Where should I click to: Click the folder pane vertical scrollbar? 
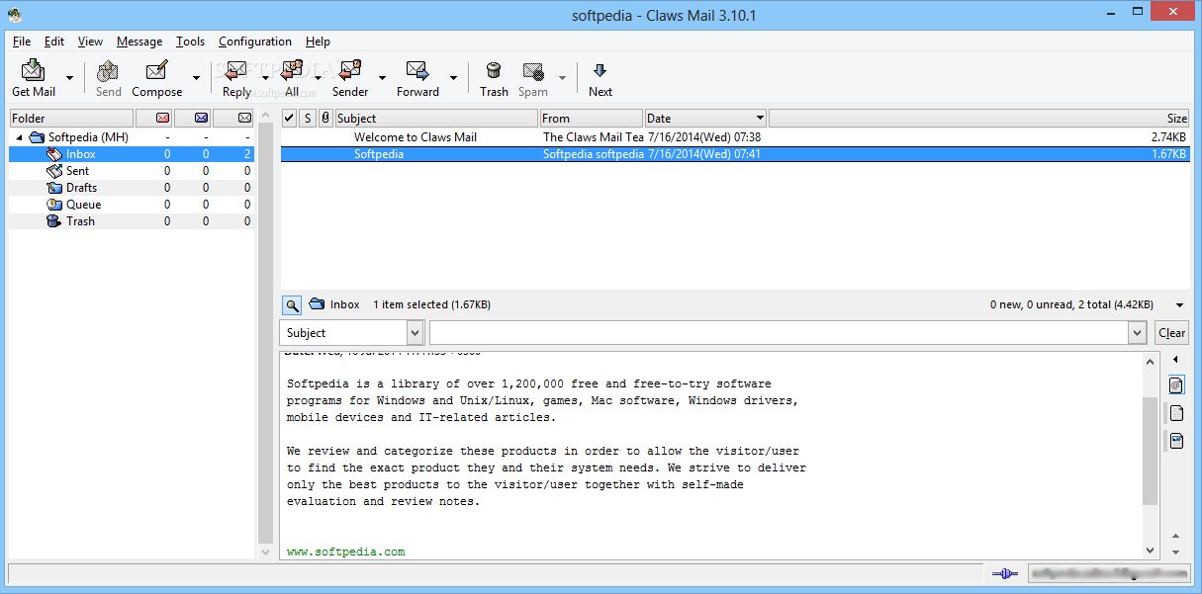(x=265, y=335)
